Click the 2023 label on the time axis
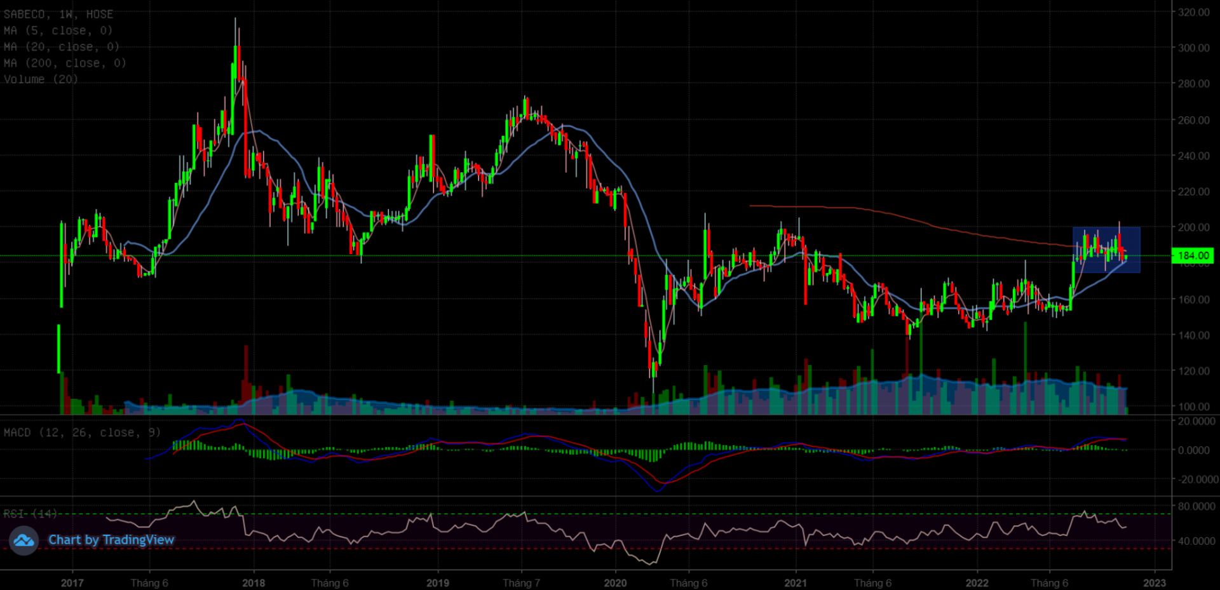 click(x=1154, y=583)
